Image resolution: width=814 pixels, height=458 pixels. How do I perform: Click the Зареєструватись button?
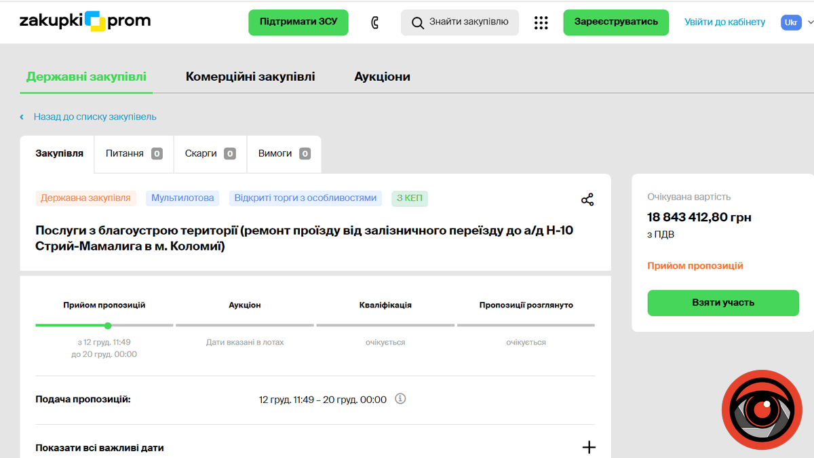coord(616,22)
